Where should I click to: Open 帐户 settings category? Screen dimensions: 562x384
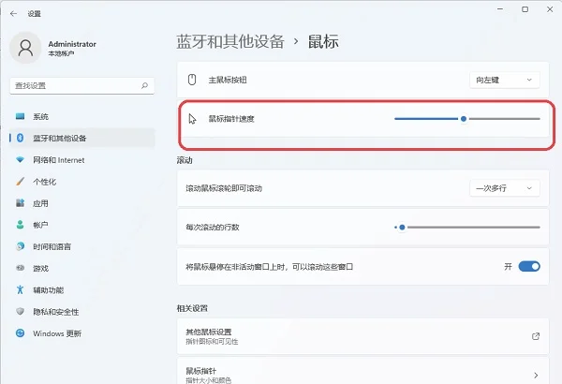82,225
